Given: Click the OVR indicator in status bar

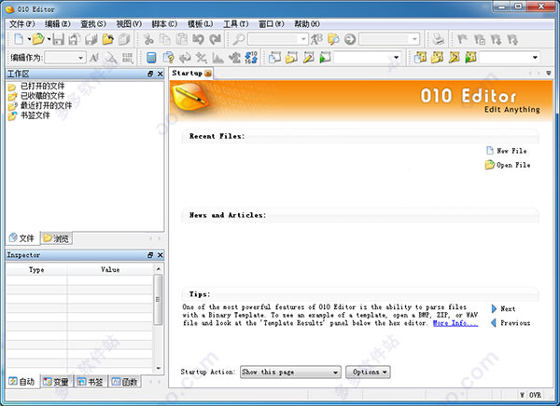Looking at the screenshot, I should point(535,395).
